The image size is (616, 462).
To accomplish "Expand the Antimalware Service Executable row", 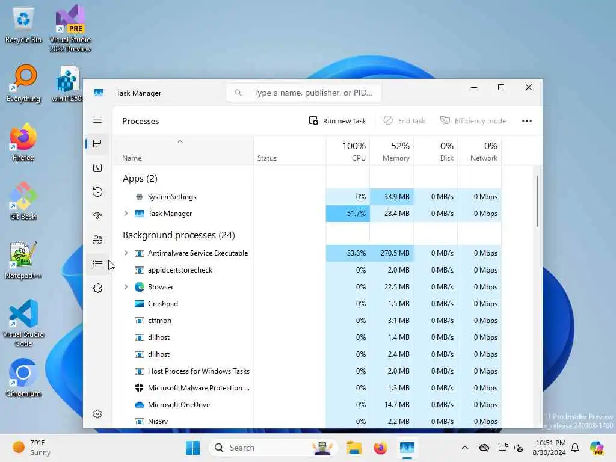I will (126, 253).
